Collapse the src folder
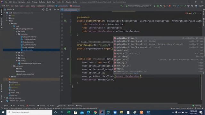The height and width of the screenshot is (115, 205). tap(7, 21)
